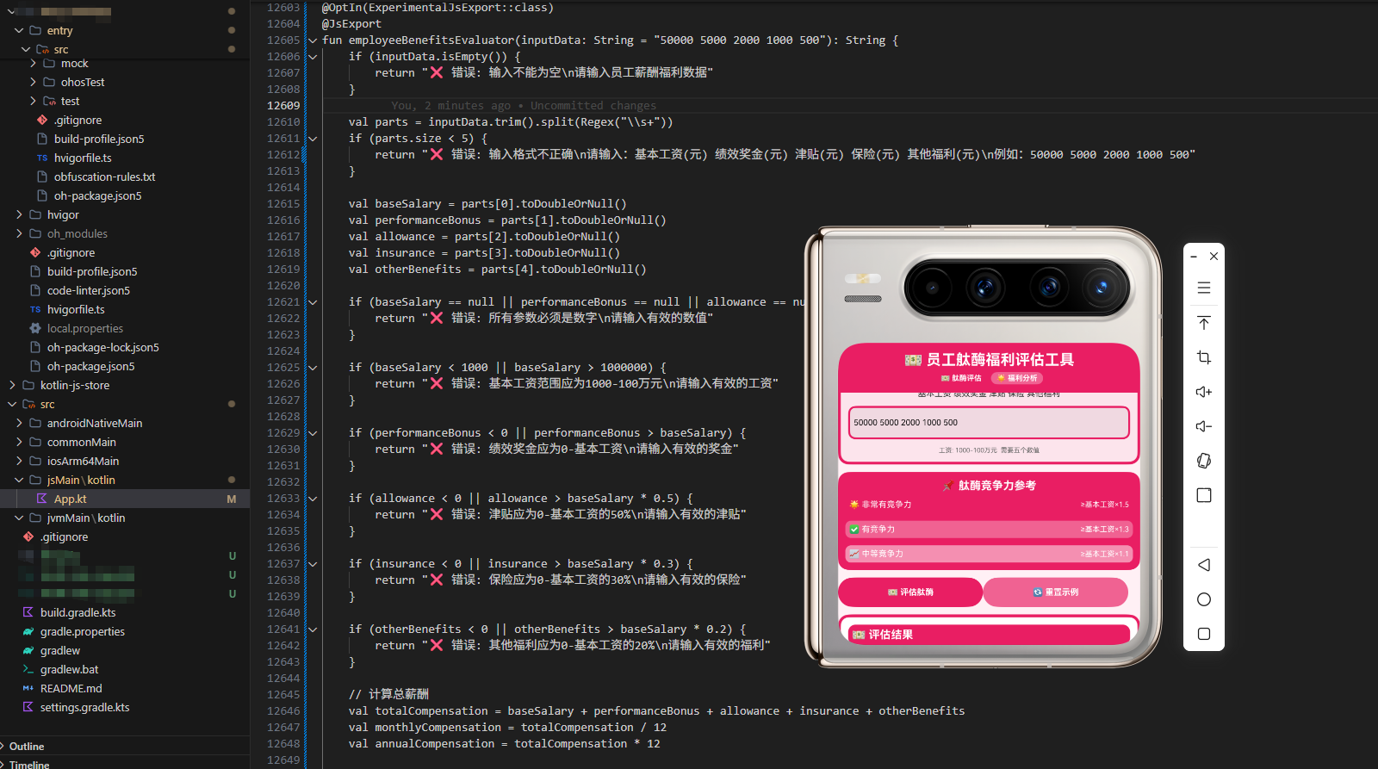Fold the function at line 12605
Screen dimensions: 1378x769
(x=313, y=40)
